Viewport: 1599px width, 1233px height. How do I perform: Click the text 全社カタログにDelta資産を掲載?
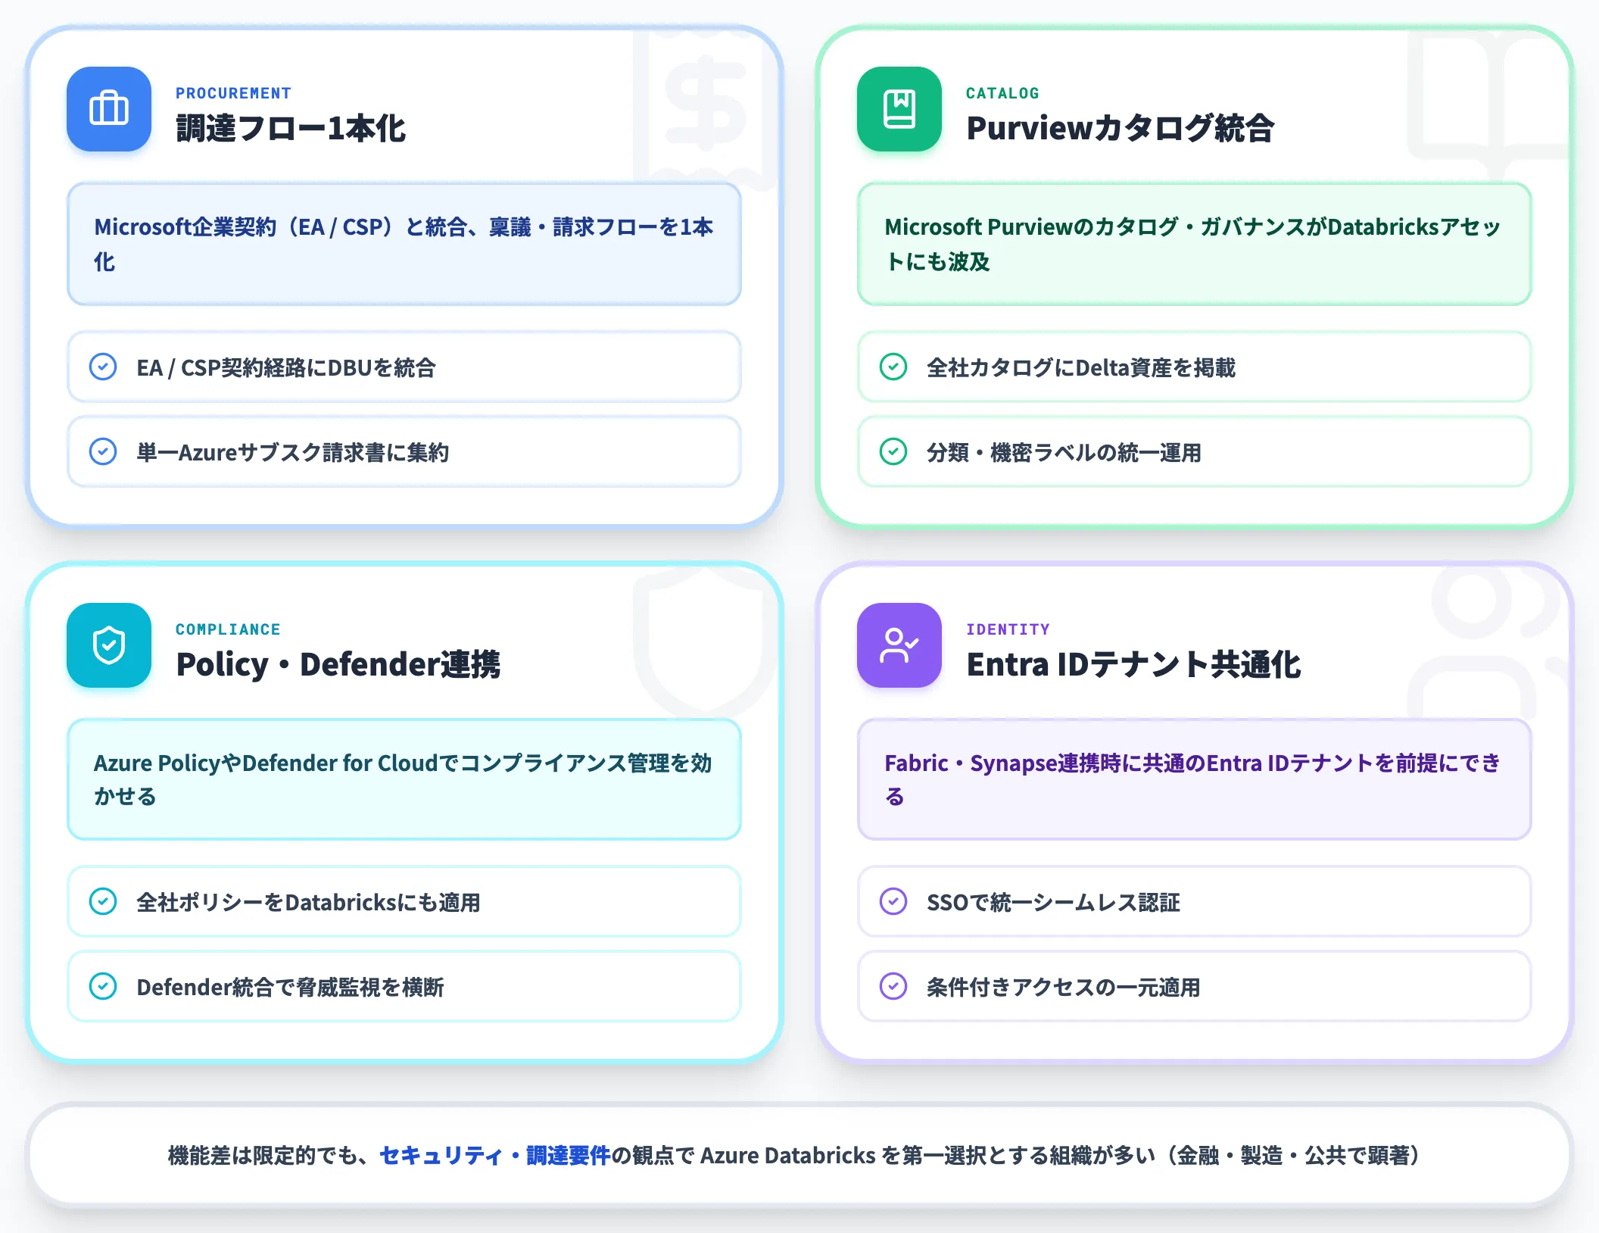click(x=1081, y=368)
